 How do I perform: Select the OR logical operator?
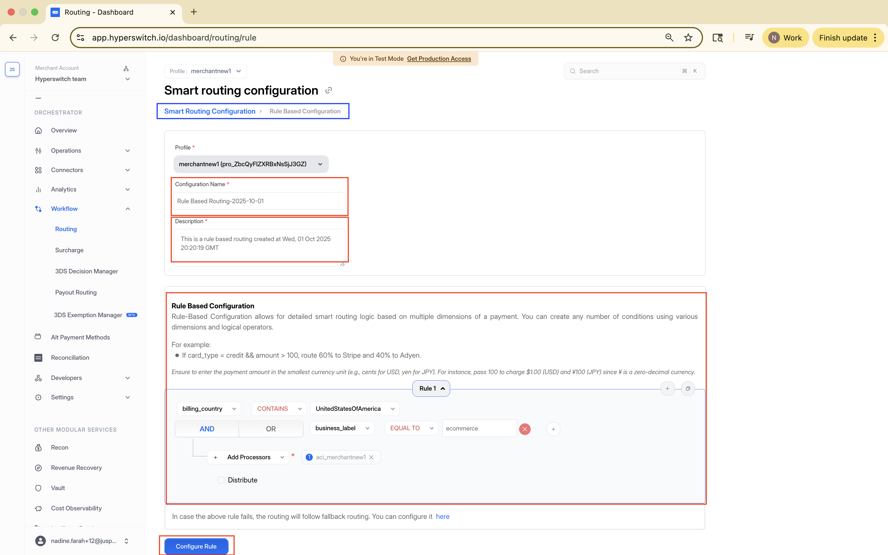pos(271,429)
